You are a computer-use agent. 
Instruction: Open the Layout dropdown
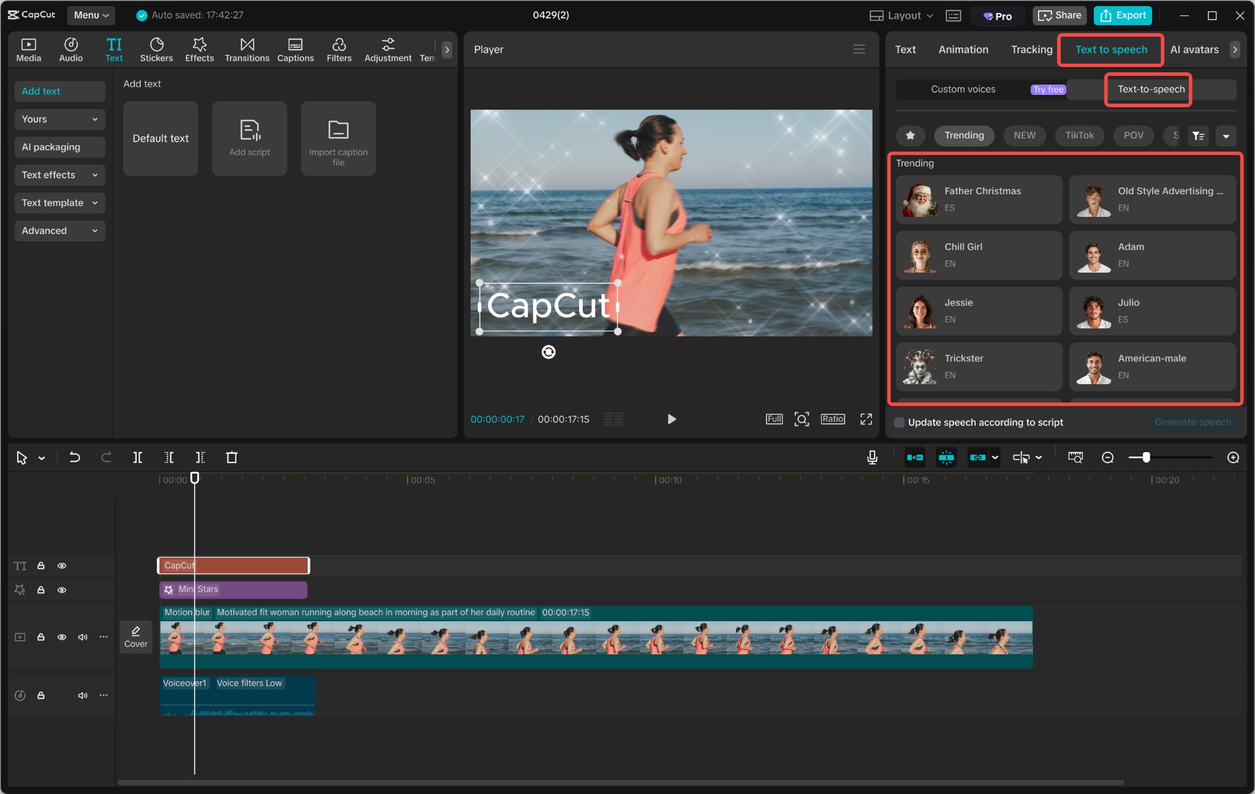[x=901, y=15]
